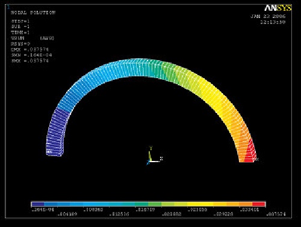
Task: Select the orange legend segment
Action: [x=246, y=204]
